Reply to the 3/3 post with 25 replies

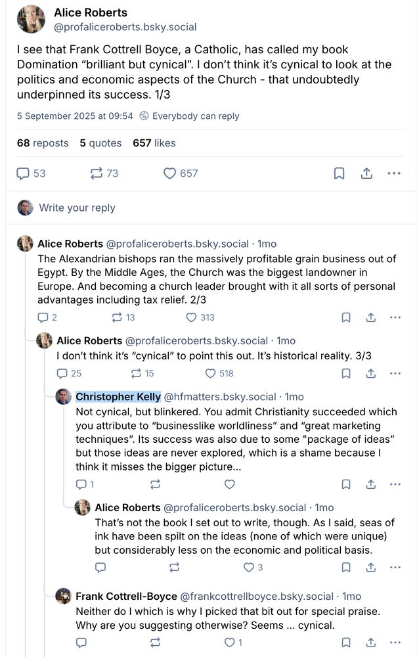(68, 373)
